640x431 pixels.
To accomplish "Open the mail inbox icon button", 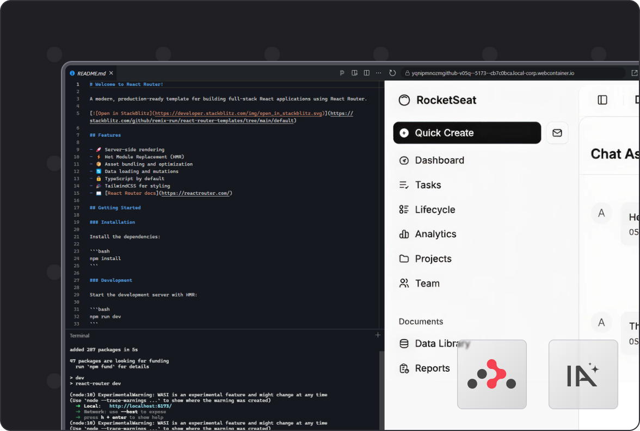I will [557, 133].
